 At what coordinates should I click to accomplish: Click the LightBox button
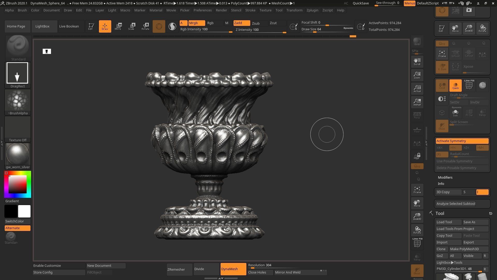44,26
